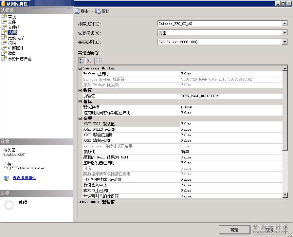The height and width of the screenshot is (237, 293).
Task: Click the 文件组 page icon
Action: [x=4, y=27]
